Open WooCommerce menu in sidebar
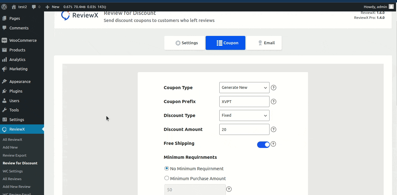Screen dimensions: 397x195 click(23, 41)
